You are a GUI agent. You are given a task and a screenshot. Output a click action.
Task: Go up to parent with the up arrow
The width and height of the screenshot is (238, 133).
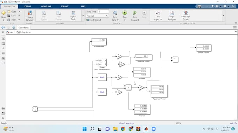tap(14, 28)
